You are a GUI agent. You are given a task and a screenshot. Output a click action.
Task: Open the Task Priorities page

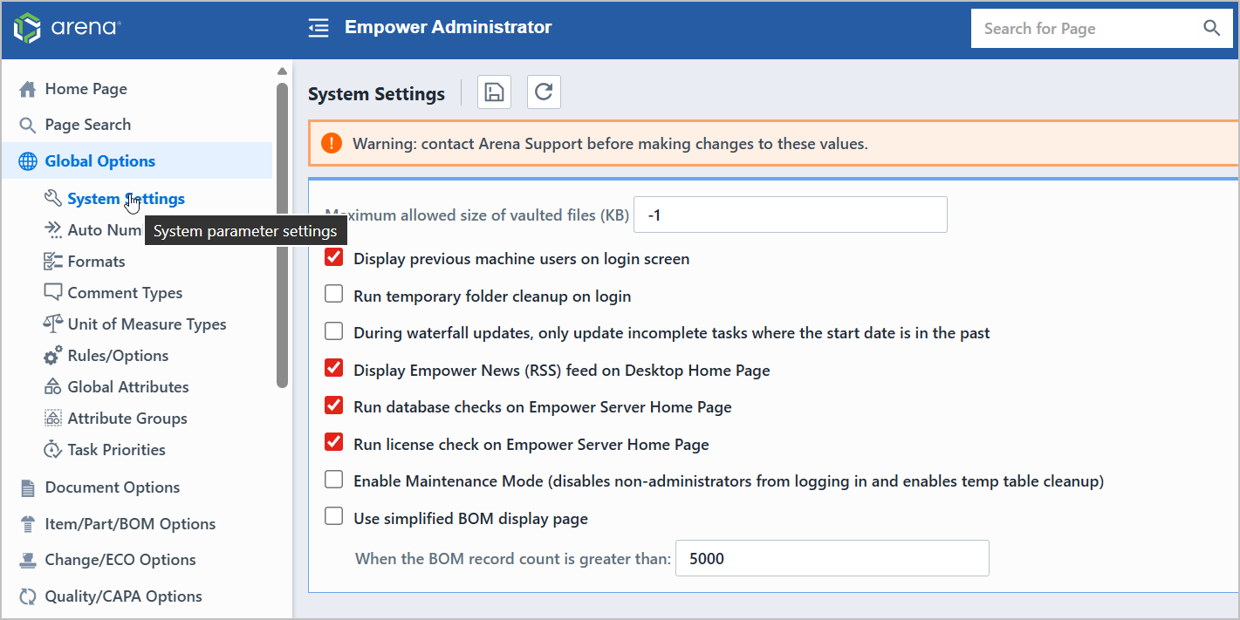[116, 450]
